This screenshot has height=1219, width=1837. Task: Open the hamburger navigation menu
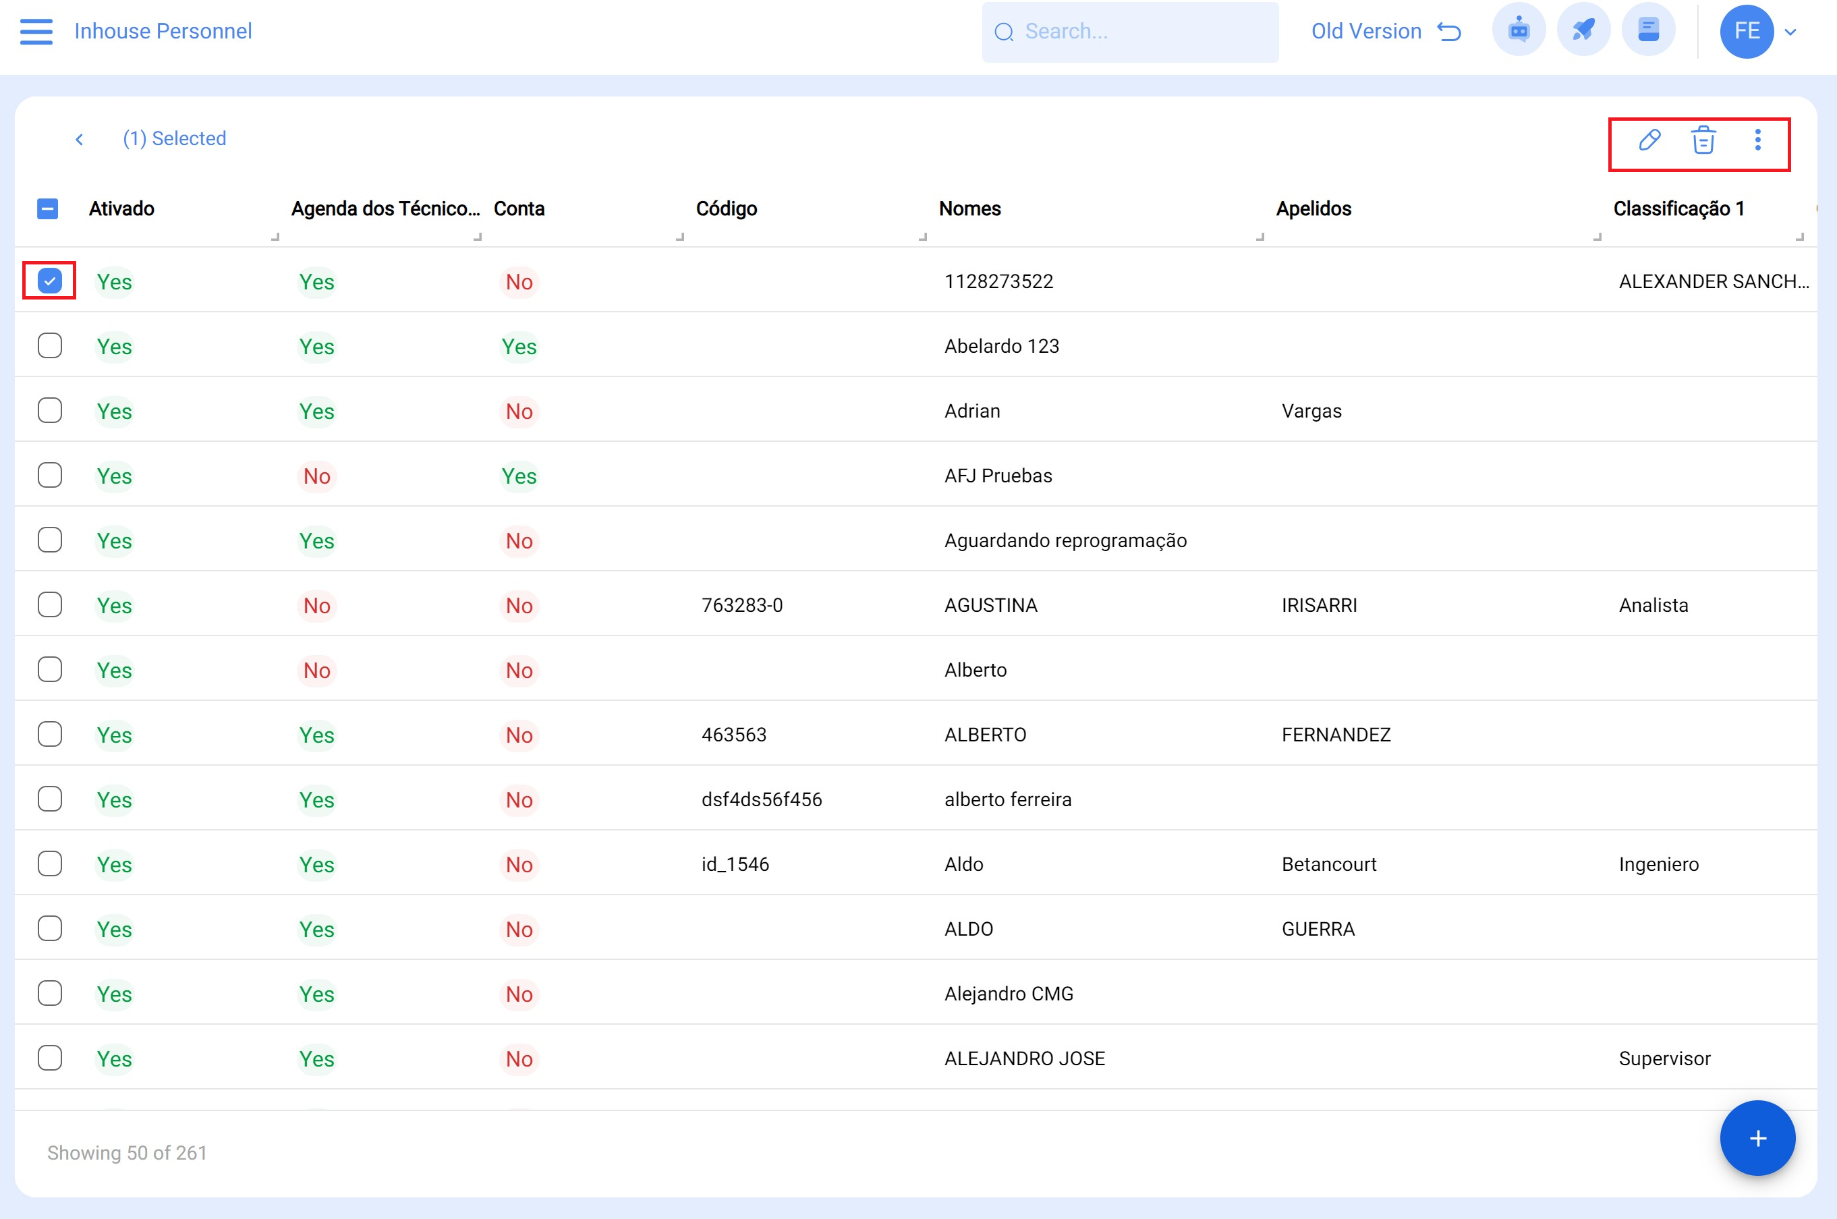pos(35,31)
